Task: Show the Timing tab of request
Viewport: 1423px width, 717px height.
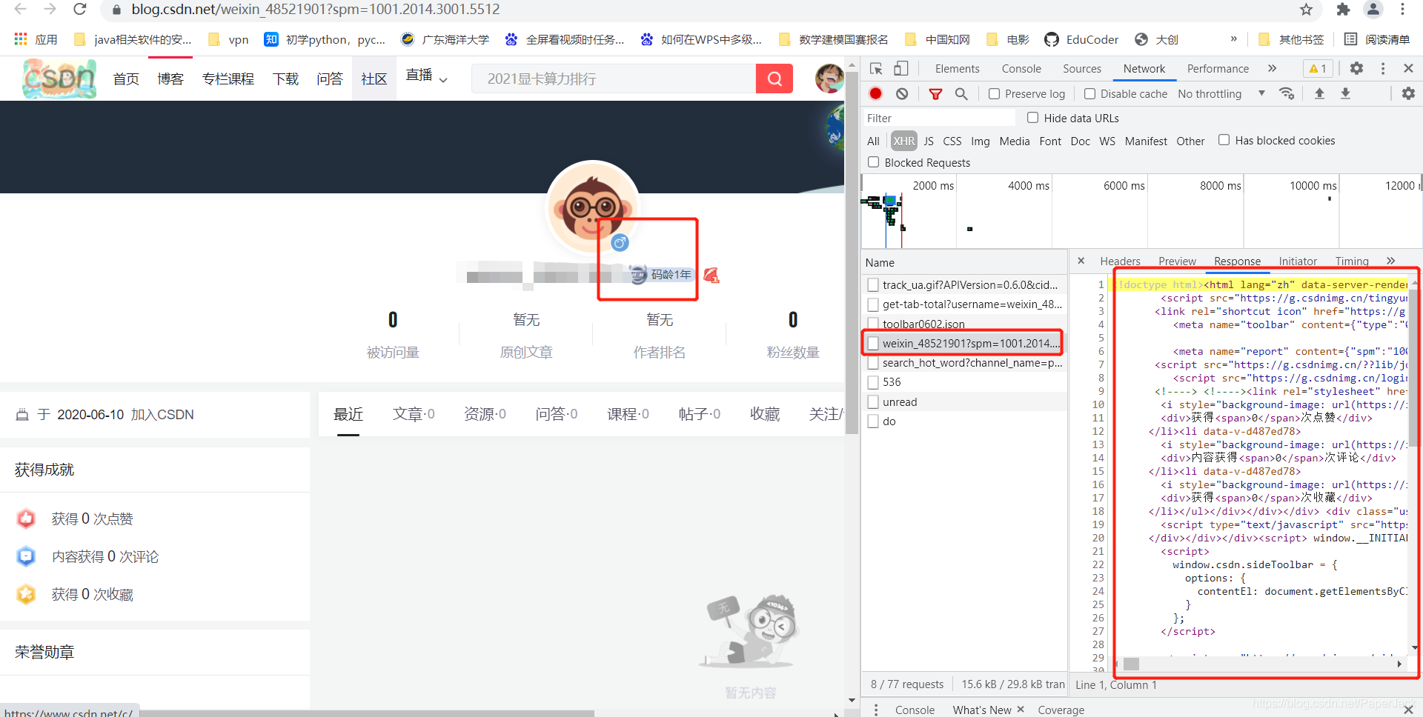Action: 1352,261
